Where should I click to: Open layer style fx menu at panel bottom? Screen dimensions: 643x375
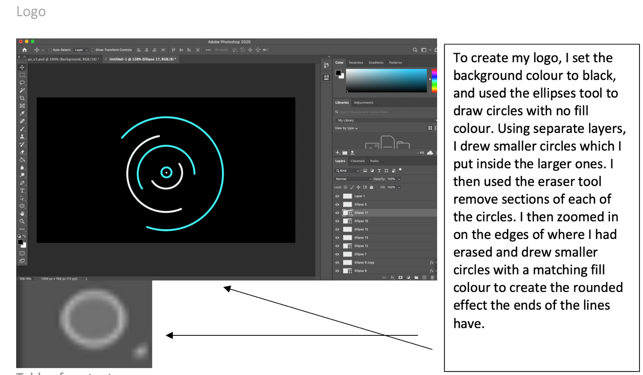pyautogui.click(x=393, y=278)
